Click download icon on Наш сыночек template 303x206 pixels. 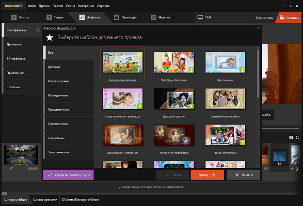click(242, 70)
